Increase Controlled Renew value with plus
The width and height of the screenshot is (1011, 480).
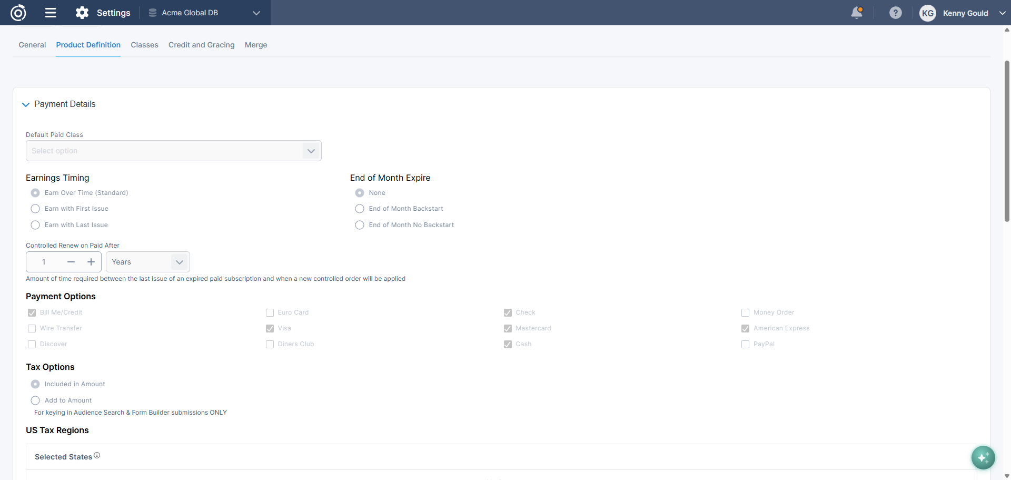(x=91, y=262)
